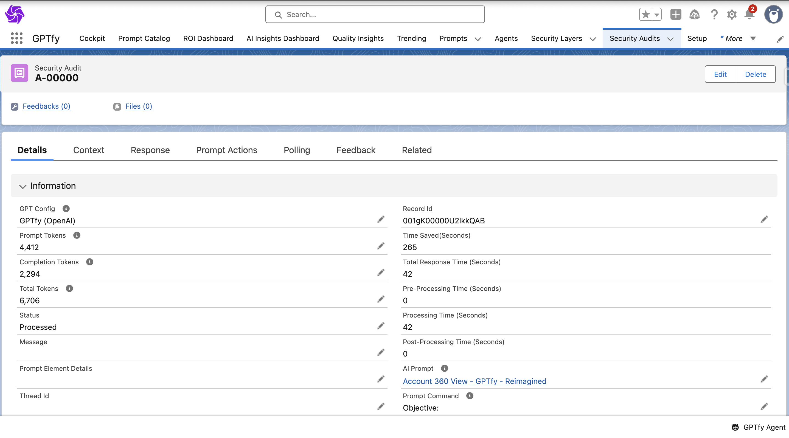
Task: Click the favorites star icon
Action: (646, 14)
